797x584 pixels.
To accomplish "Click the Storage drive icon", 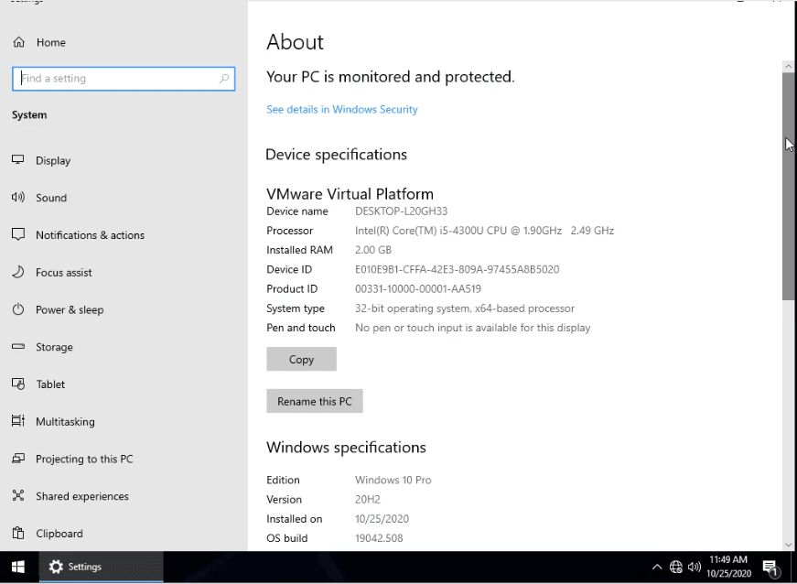I will (x=17, y=347).
